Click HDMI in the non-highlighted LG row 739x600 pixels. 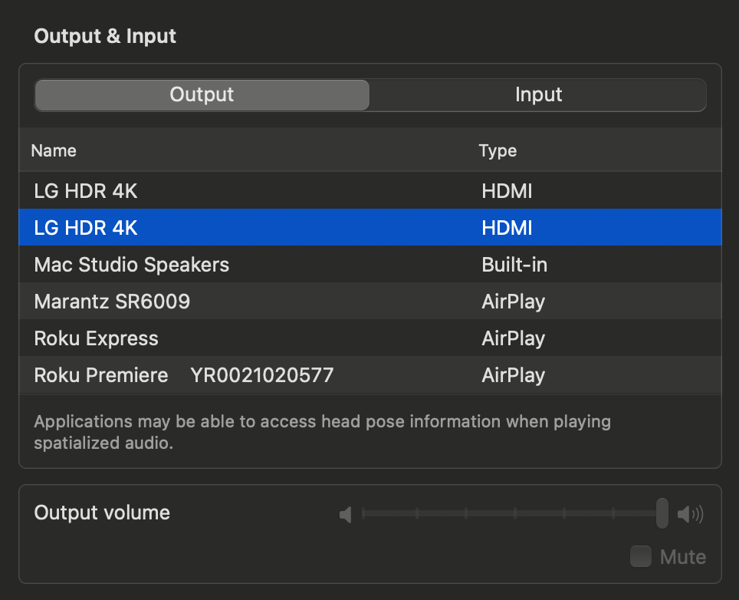(507, 191)
